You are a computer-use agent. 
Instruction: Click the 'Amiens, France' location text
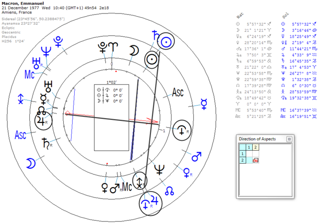click(16, 12)
